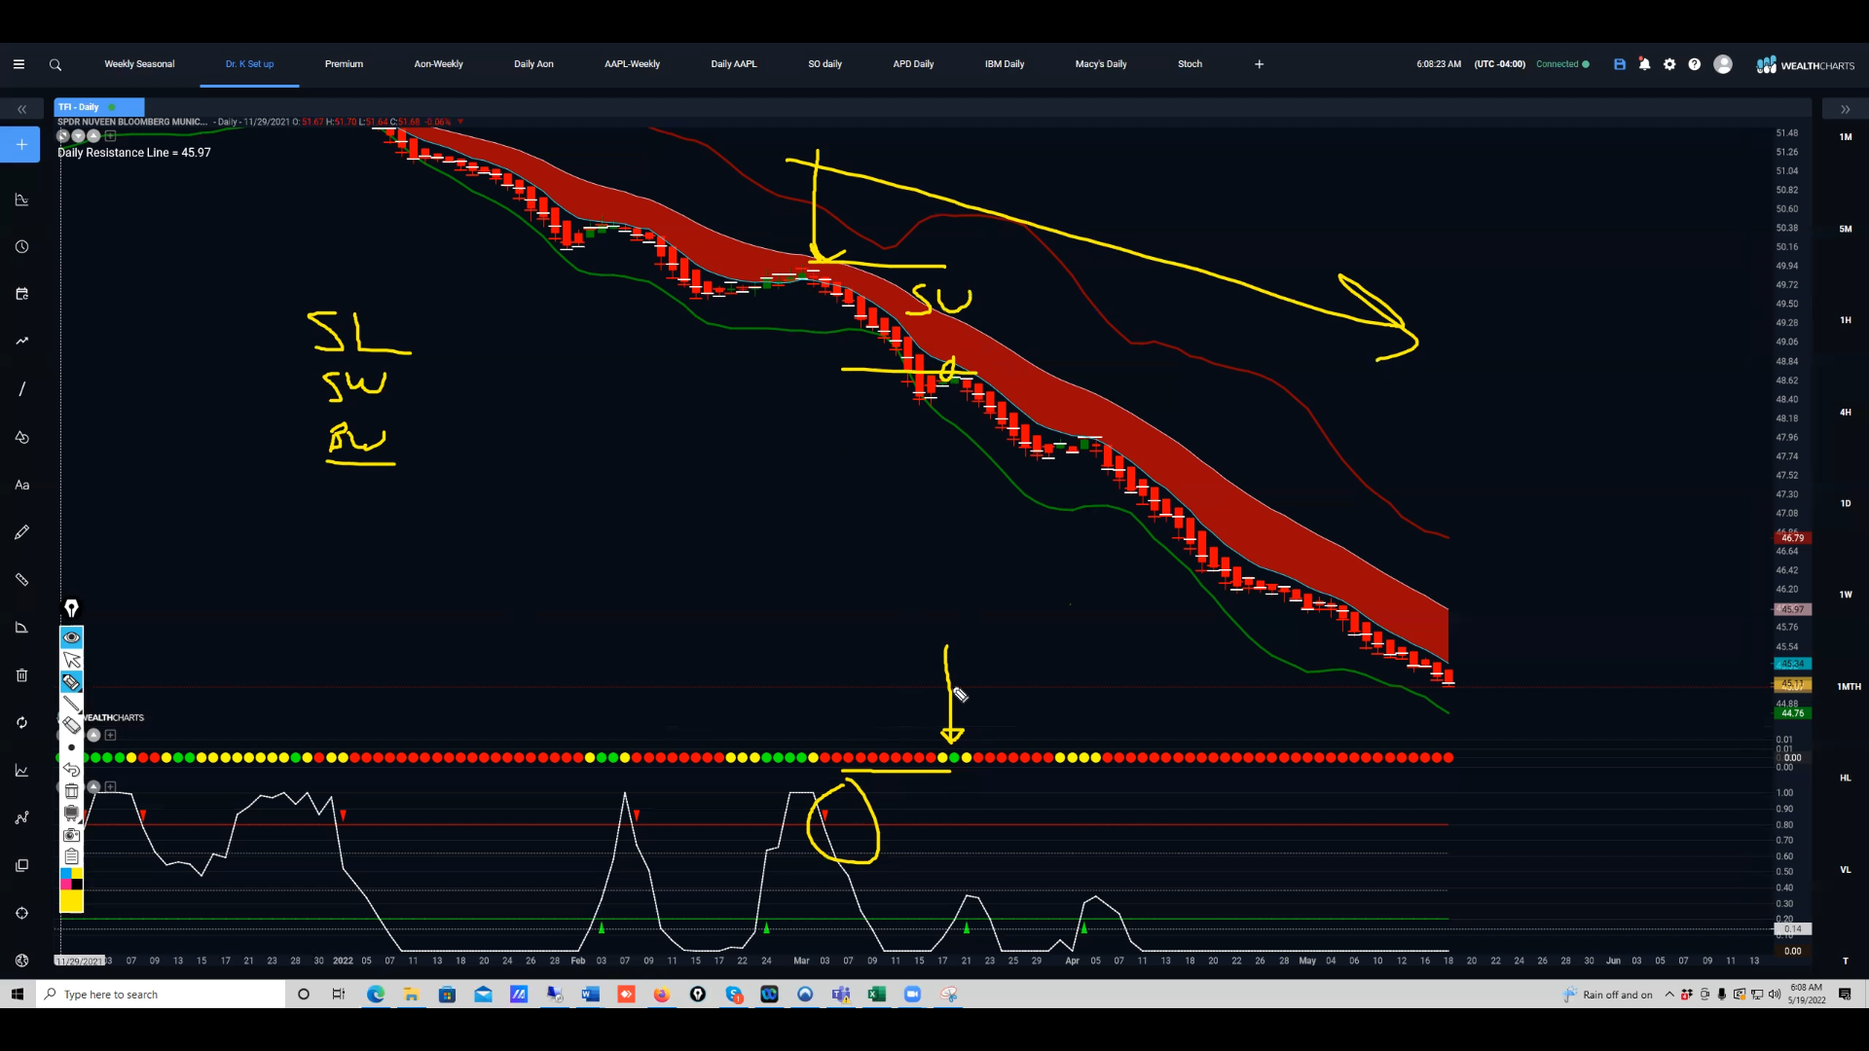Select the straight line tool in annotation toolbar

(71, 704)
